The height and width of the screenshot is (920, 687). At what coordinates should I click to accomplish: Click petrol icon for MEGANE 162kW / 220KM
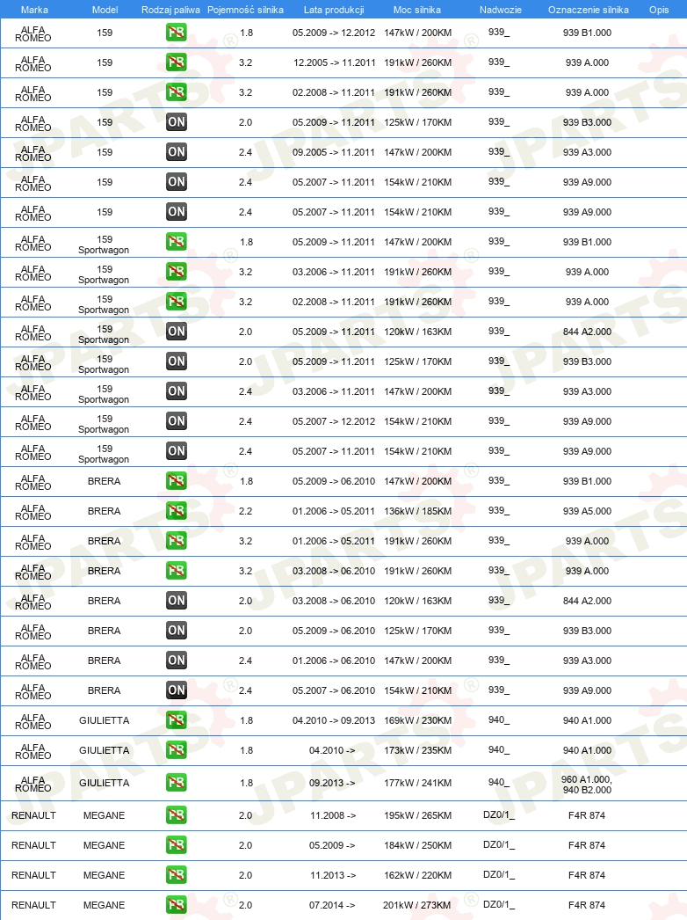tap(177, 875)
